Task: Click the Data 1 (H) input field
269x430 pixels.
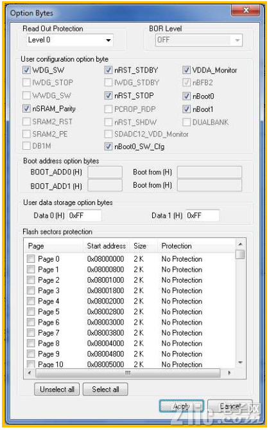Action: [202, 215]
